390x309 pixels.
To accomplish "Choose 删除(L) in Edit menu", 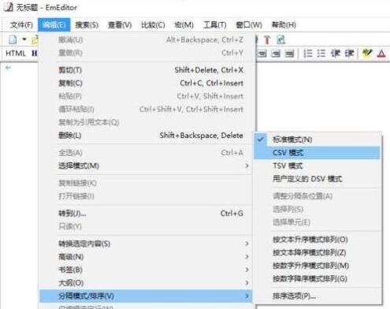I will (146, 136).
